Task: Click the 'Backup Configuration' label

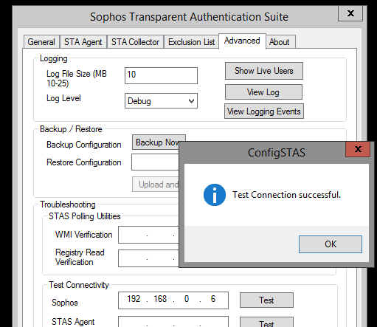Action: pyautogui.click(x=84, y=145)
